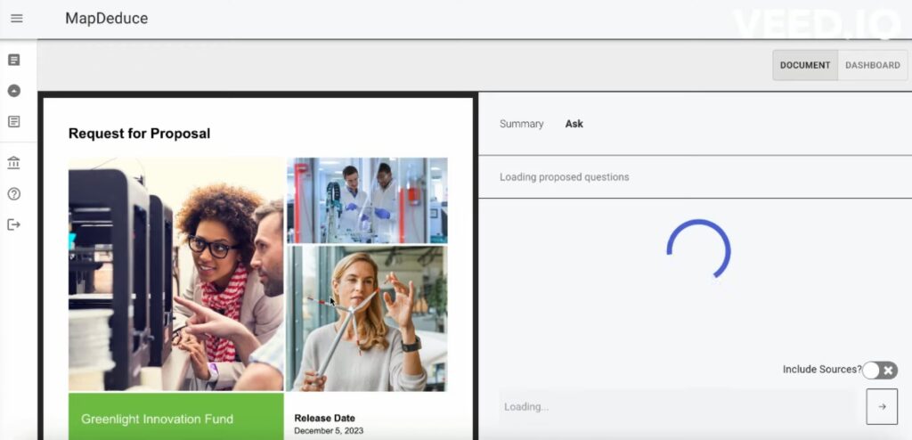
Task: Toggle the Include Sources switch
Action: click(880, 371)
